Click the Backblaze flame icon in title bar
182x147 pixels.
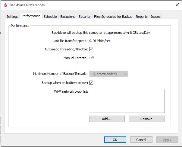coord(5,5)
